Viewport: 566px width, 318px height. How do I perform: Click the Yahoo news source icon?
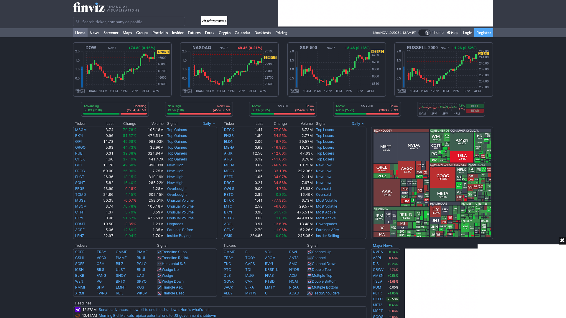[x=78, y=310]
